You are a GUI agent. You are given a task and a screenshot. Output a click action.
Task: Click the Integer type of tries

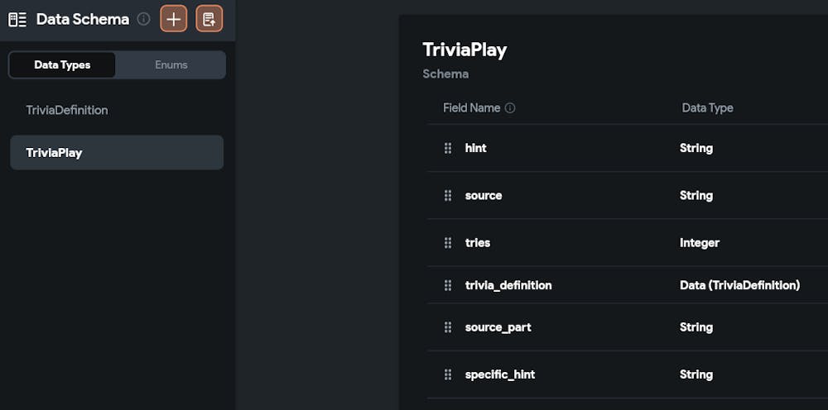[700, 243]
